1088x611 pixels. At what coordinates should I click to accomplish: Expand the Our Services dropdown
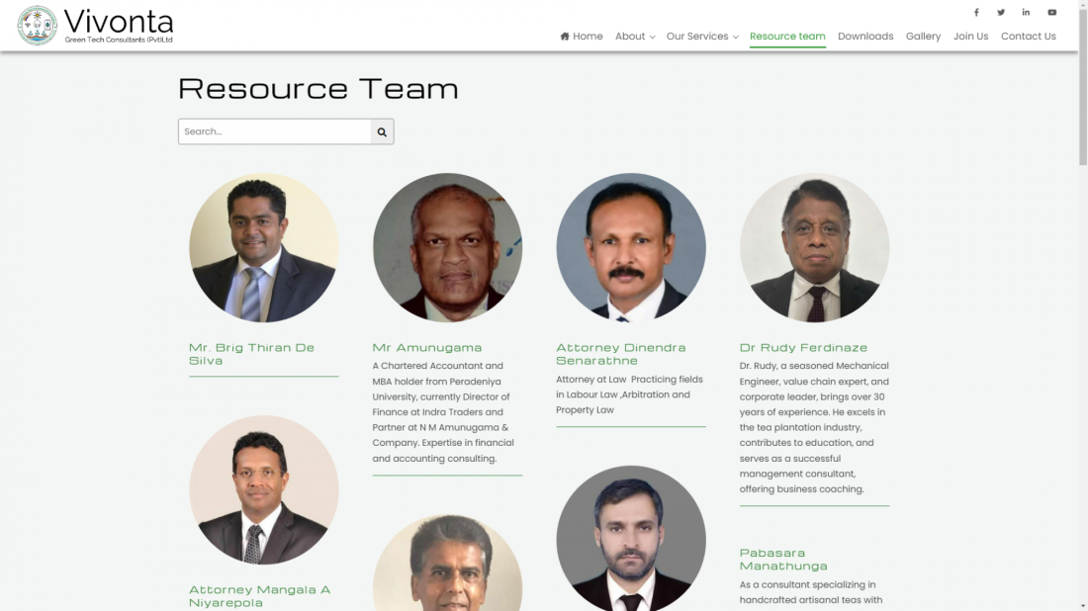coord(702,36)
